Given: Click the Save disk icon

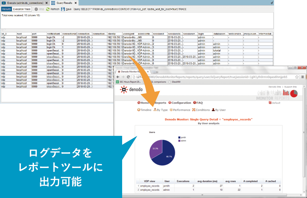Looking at the screenshot, I should coord(63,9).
